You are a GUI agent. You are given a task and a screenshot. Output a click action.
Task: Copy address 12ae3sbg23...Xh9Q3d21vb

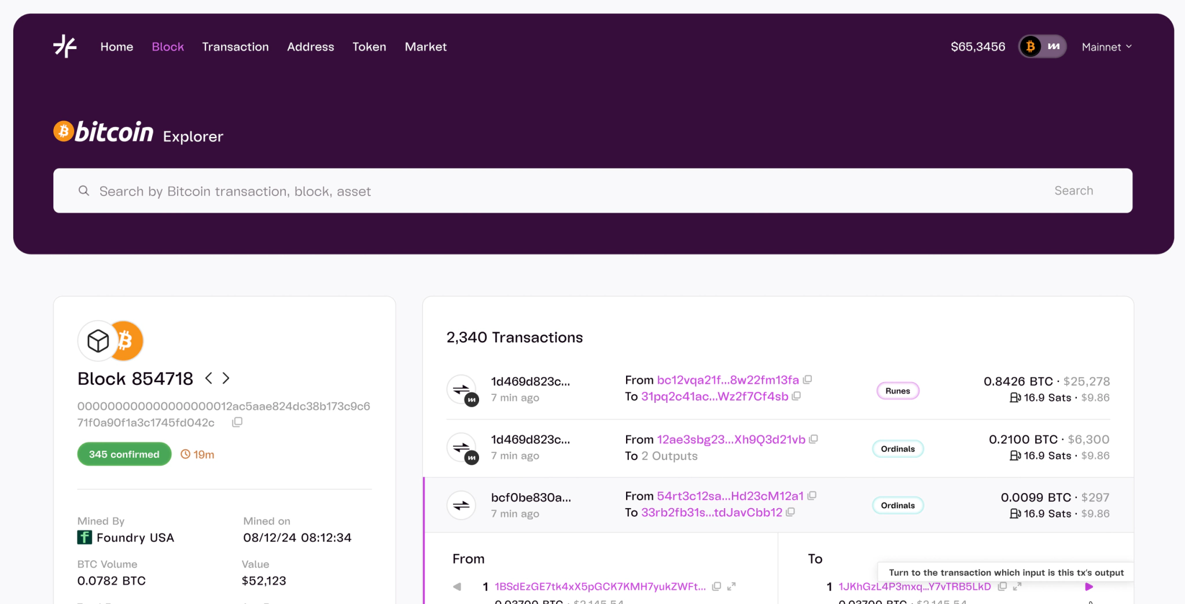[814, 439]
